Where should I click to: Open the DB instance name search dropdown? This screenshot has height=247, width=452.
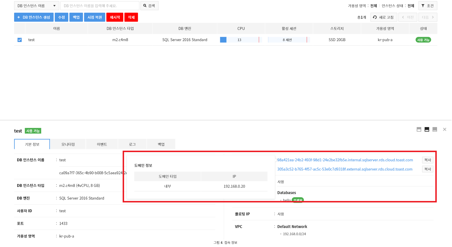[x=37, y=6]
